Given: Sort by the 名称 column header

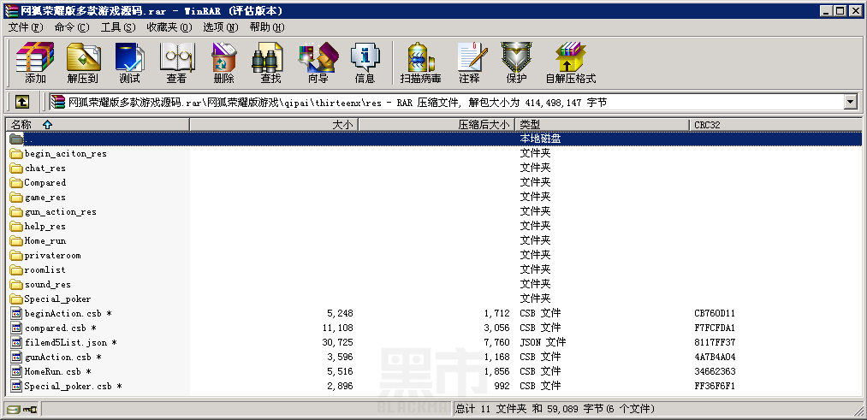Looking at the screenshot, I should 98,125.
